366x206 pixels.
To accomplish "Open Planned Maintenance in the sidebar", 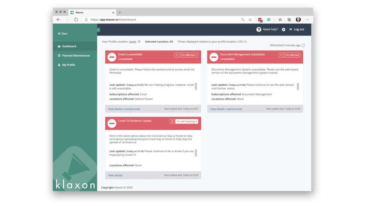I will pos(75,56).
